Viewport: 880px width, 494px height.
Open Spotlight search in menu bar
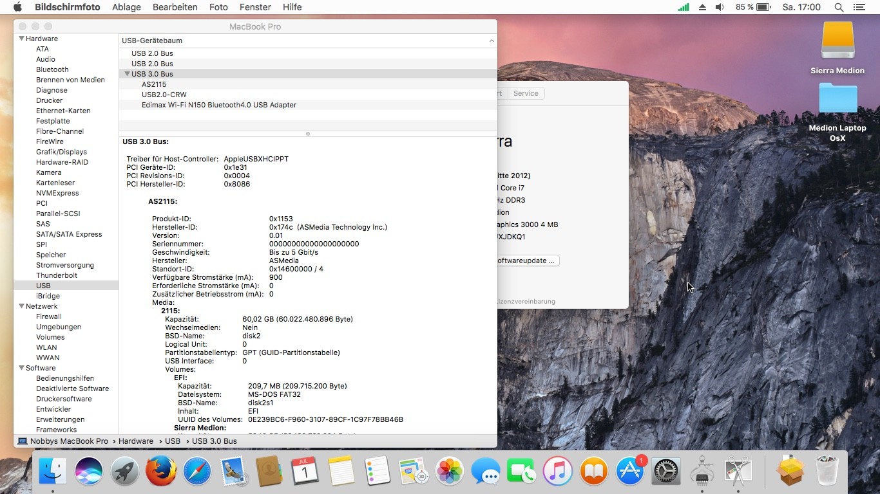coord(839,7)
